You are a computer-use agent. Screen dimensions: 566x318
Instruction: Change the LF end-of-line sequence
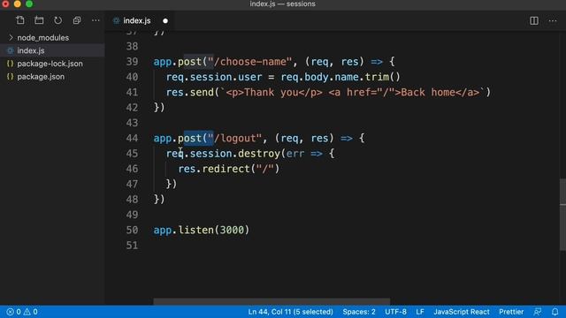[x=420, y=312]
